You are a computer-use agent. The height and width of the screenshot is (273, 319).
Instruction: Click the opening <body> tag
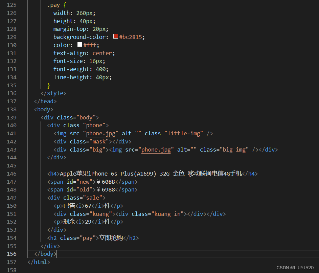[44, 110]
